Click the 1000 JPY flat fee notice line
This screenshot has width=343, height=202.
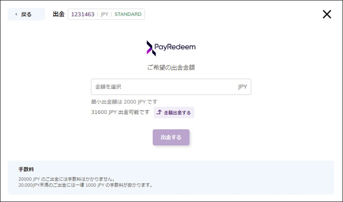coord(85,185)
